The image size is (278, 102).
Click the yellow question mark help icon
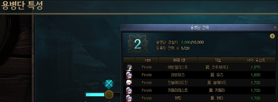point(272,36)
